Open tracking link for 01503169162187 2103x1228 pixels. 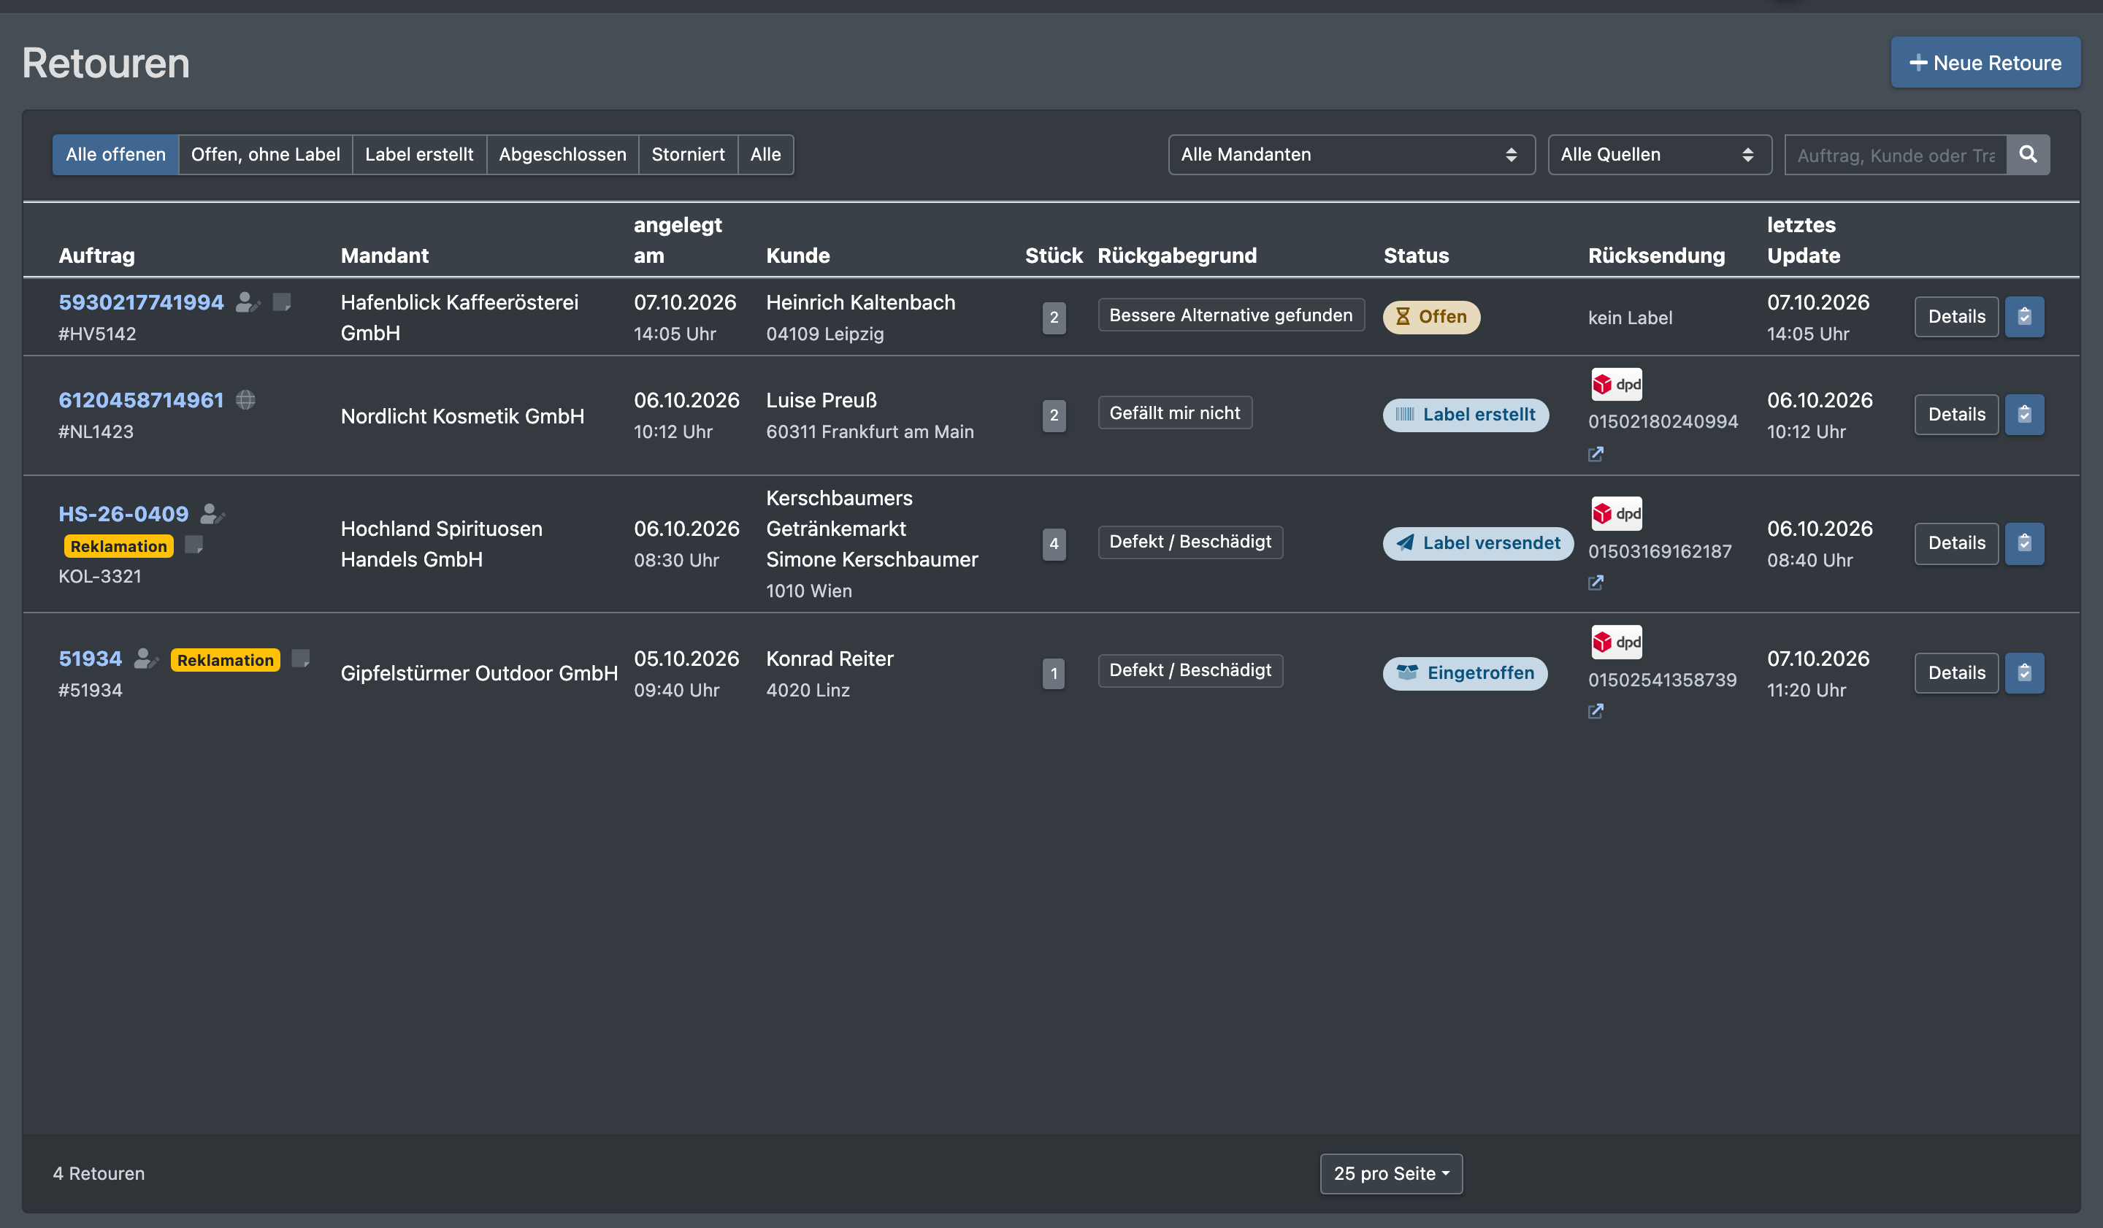[1596, 583]
